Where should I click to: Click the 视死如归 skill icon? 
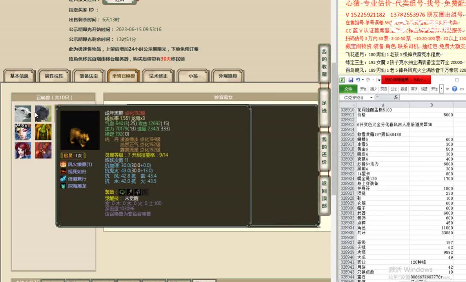coord(63,172)
